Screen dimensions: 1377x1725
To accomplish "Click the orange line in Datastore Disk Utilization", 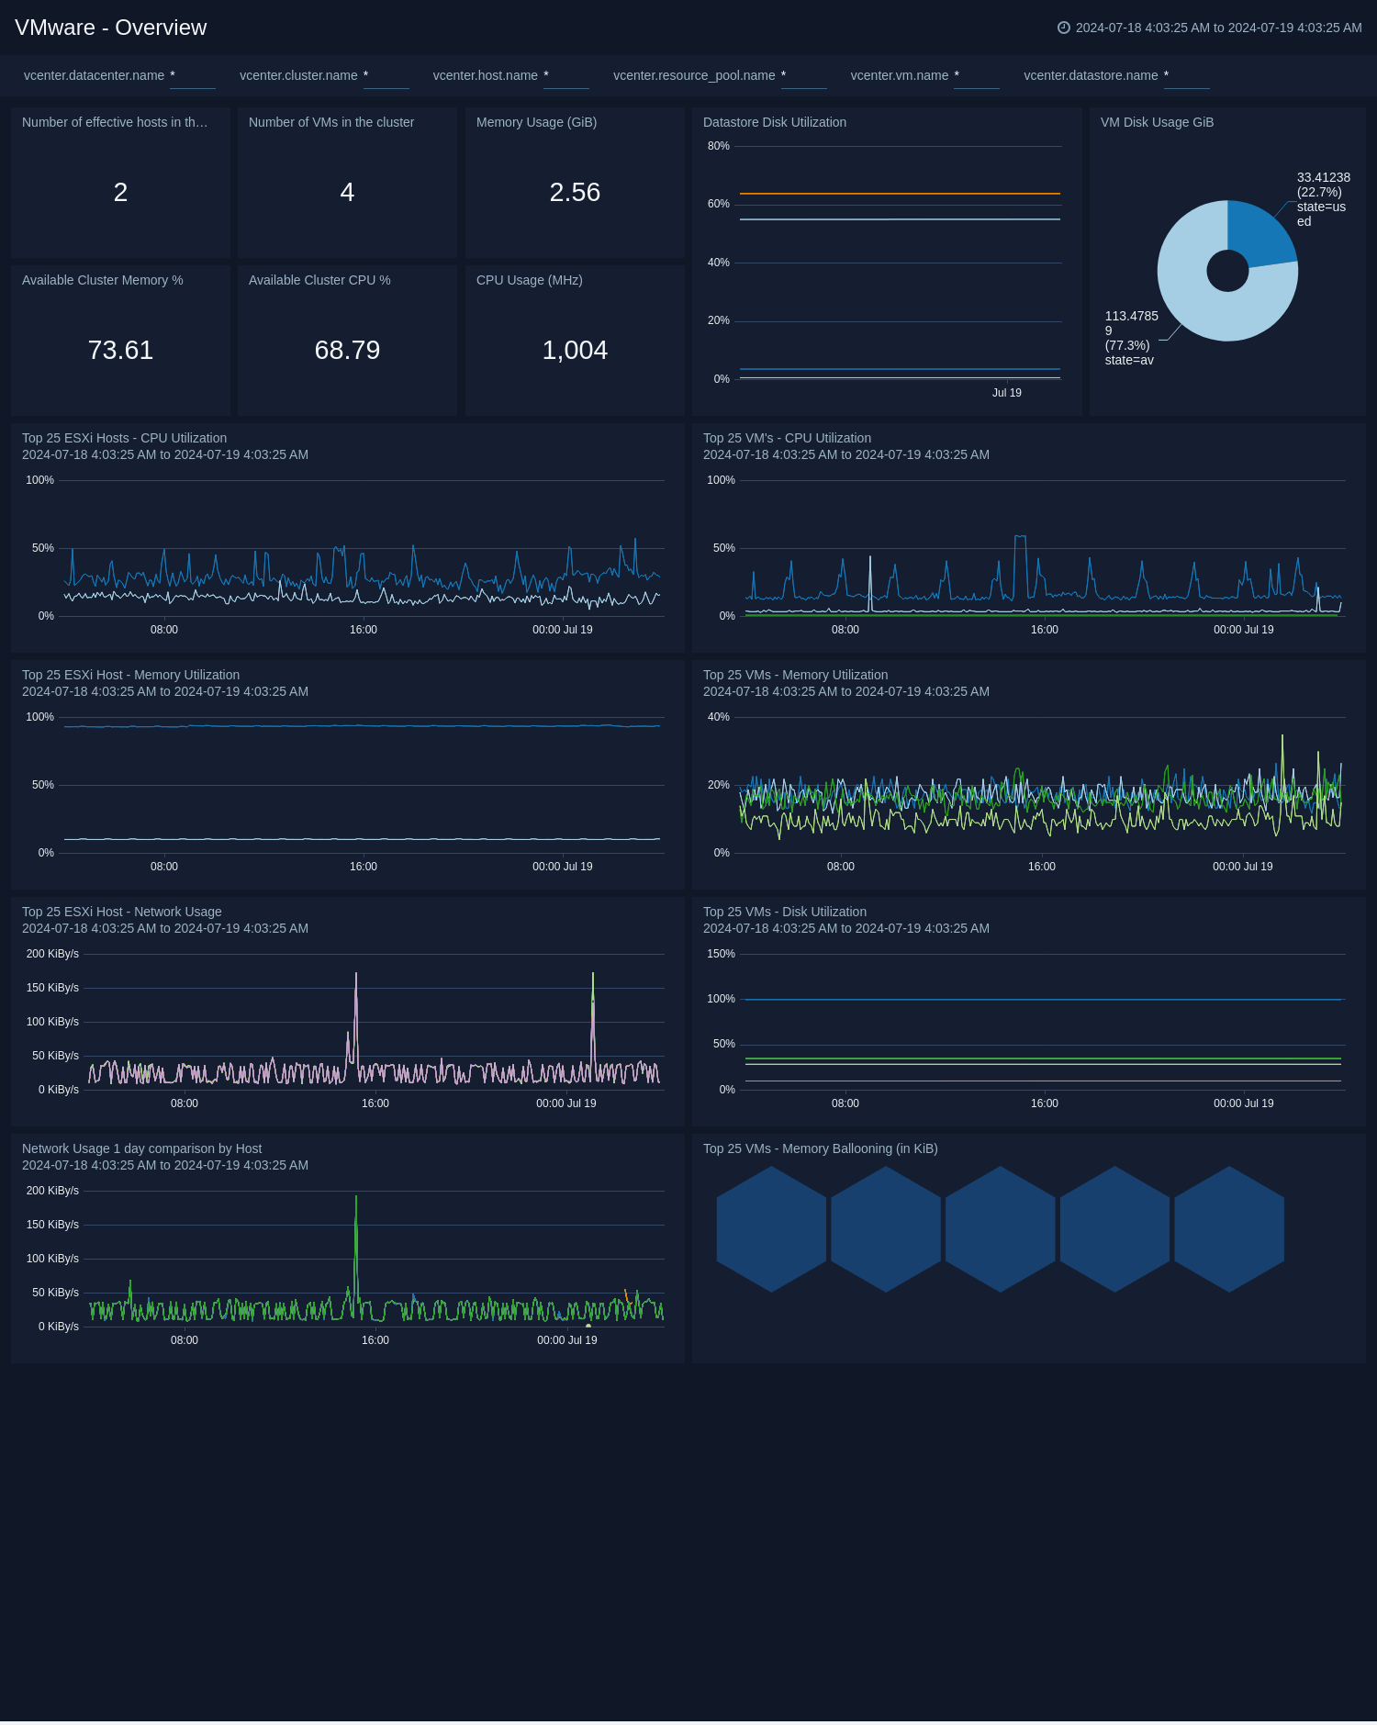I will (x=900, y=194).
